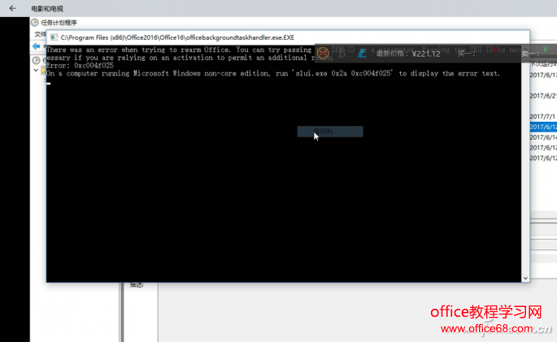Select the Bitcoin B icon in price overlay
Viewport: 557px width, 342px height.
tap(342, 54)
